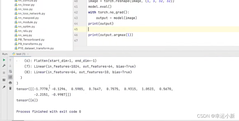Click line number 41 in gutter
Image resolution: width=239 pixels, height=121 pixels.
click(76, 7)
